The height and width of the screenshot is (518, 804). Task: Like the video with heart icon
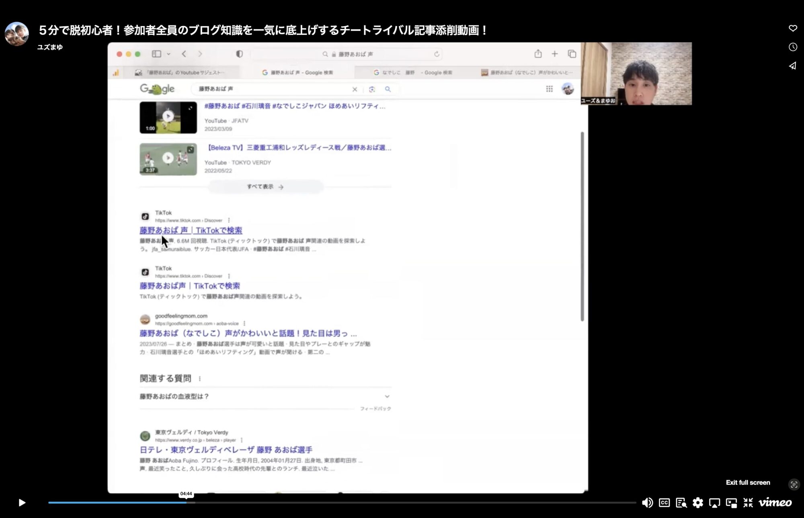point(793,28)
